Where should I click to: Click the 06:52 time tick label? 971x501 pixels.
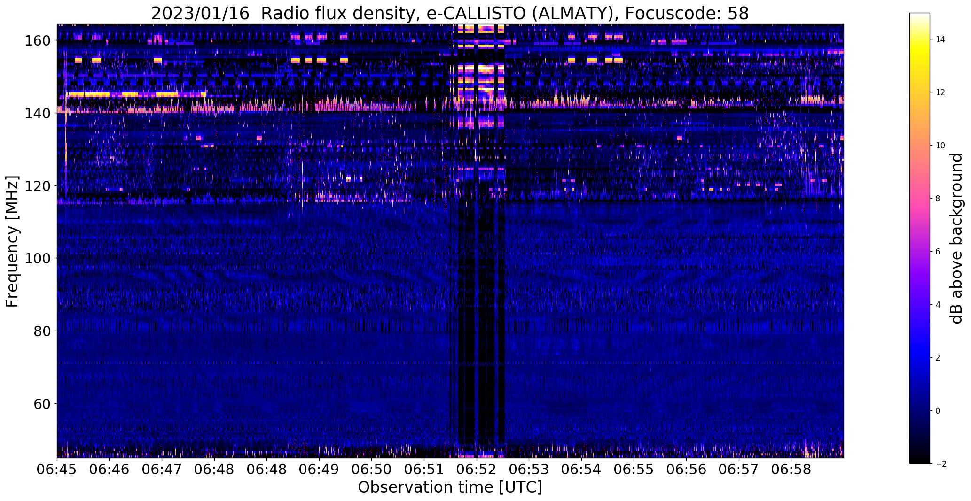(477, 470)
